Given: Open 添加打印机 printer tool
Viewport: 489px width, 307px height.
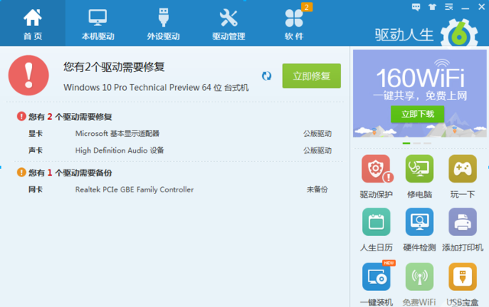Looking at the screenshot, I should [x=462, y=230].
